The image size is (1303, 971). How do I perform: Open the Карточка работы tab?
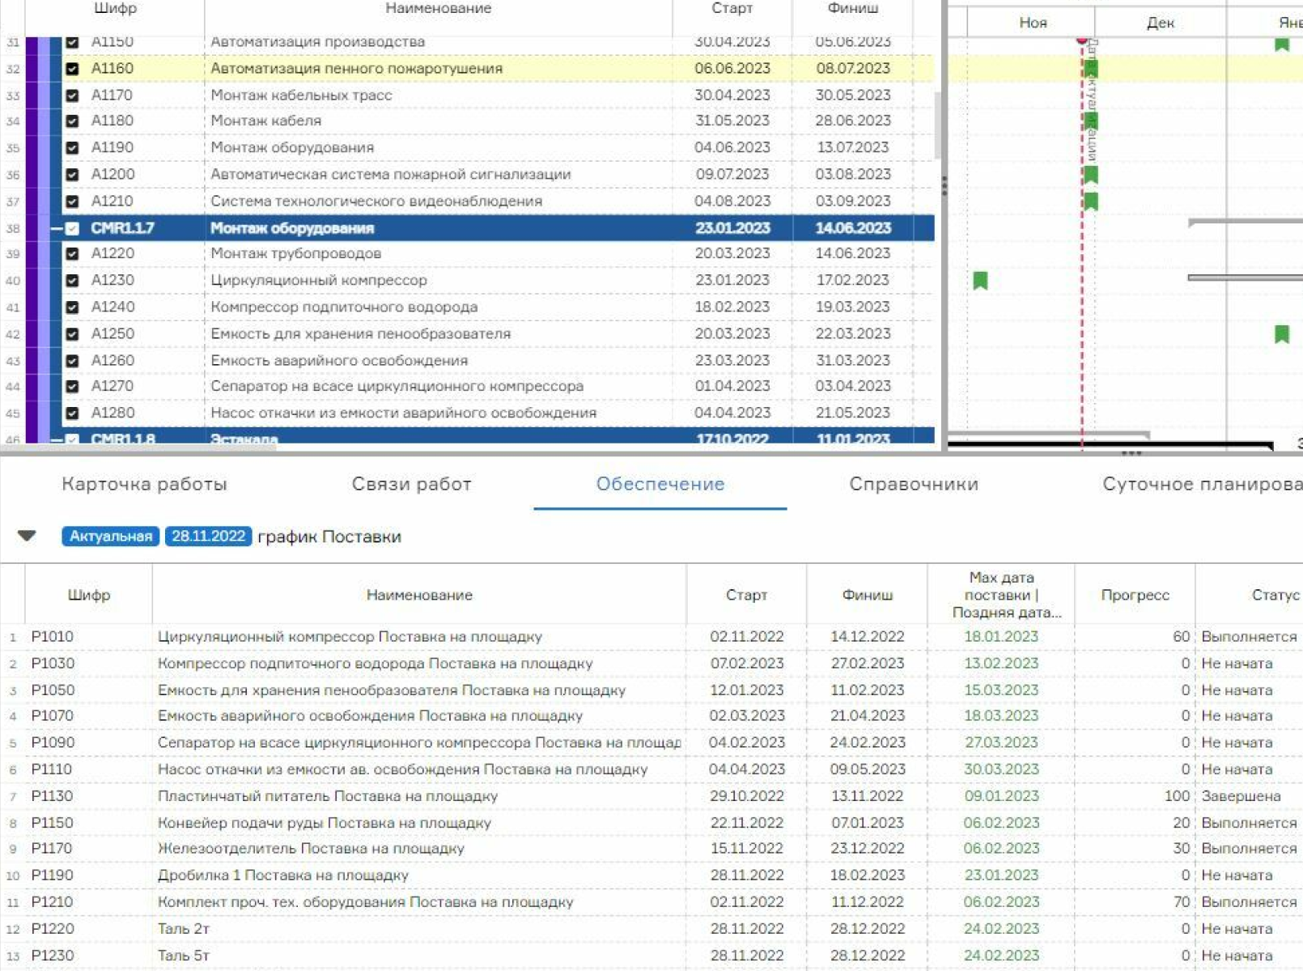coord(144,484)
